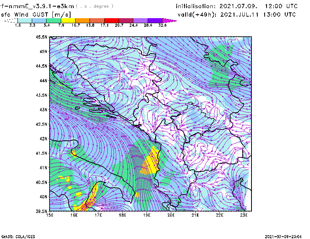Click the 15E longitude label
The width and height of the screenshot is (310, 239).
click(x=50, y=215)
